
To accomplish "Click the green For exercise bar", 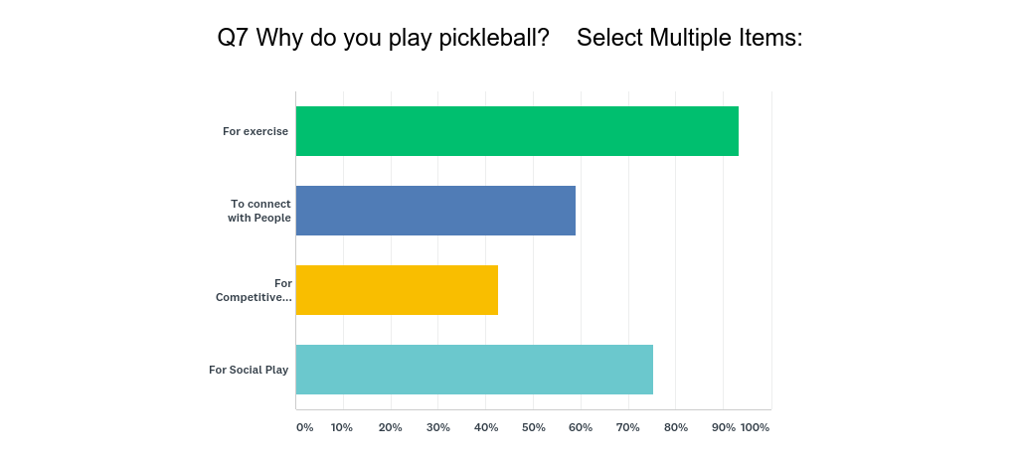I will click(x=517, y=131).
